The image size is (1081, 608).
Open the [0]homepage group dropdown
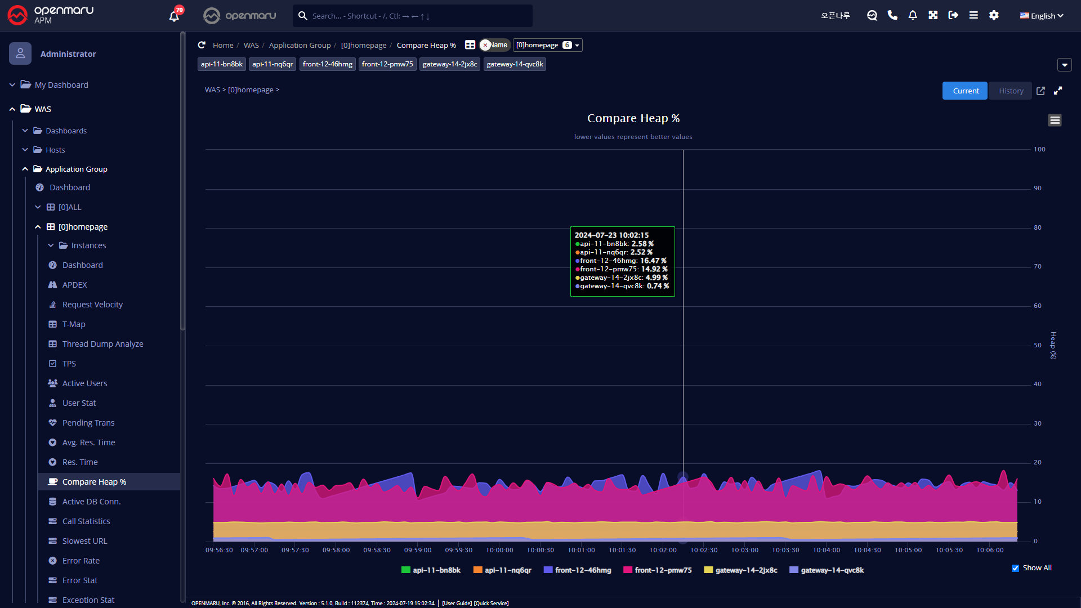tap(547, 45)
